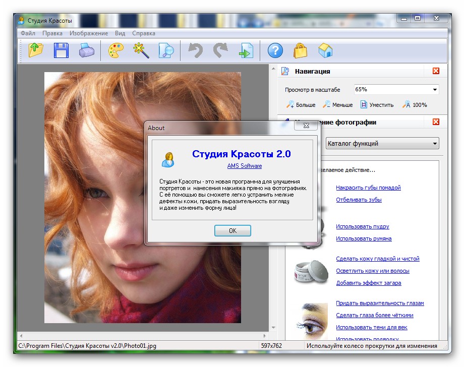Click the redo arrow icon
This screenshot has width=465, height=367.
220,50
